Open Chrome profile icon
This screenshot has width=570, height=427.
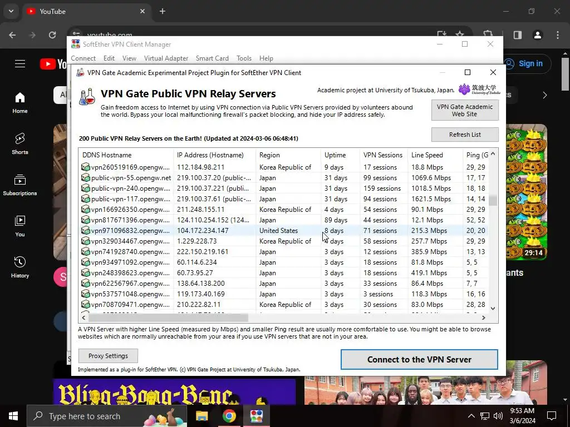(x=538, y=35)
